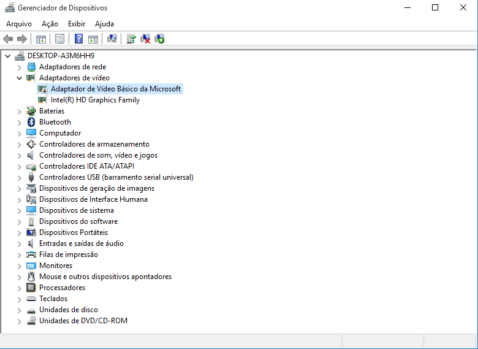Select the 'DESKTOP-A3M6HH9' label

[x=61, y=56]
